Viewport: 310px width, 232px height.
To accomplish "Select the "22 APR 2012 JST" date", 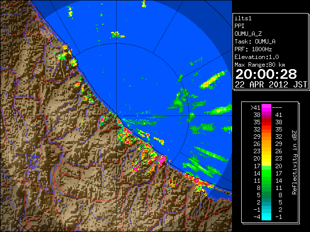I will 271,85.
